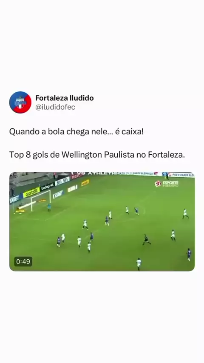Click the AUTOS sign beside the goal
Viewport: 204px width, 363px height.
click(20, 211)
